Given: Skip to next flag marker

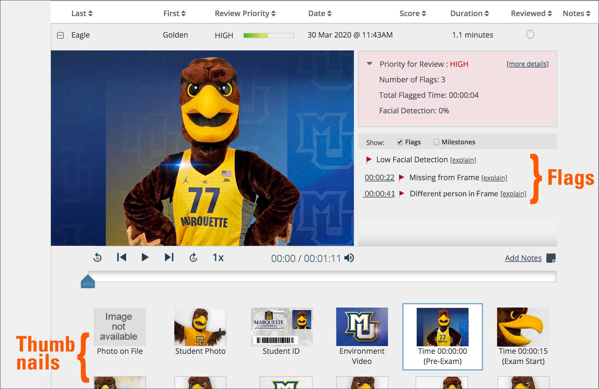Looking at the screenshot, I should click(169, 257).
